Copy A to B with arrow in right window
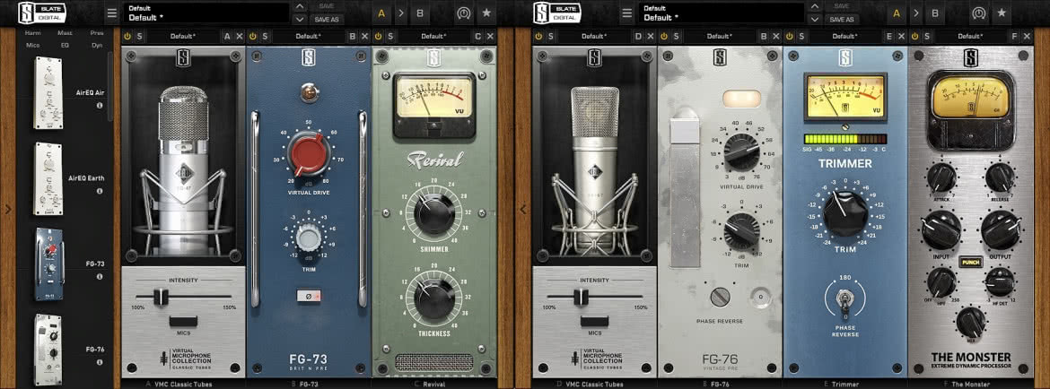Viewport: 1050px width, 389px height. [917, 13]
